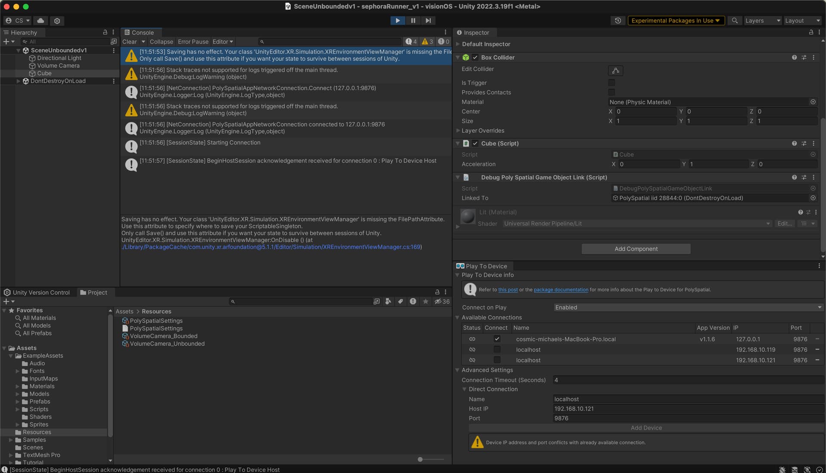This screenshot has height=473, width=826.
Task: Open the Layout dropdown
Action: pos(802,20)
